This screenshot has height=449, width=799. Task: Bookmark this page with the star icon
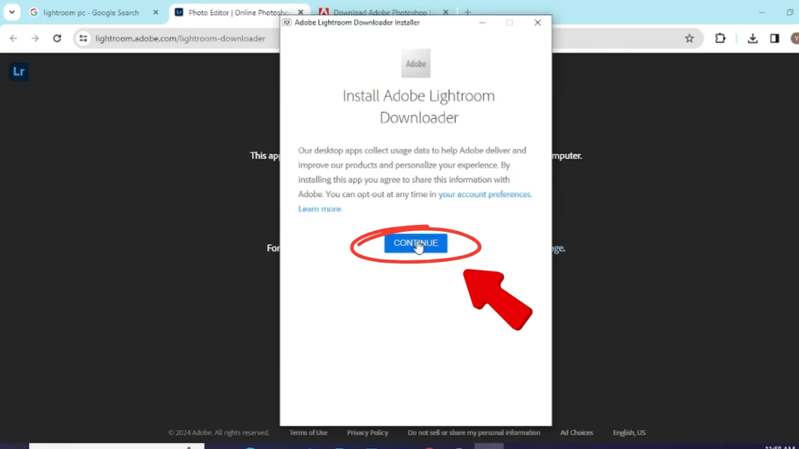pyautogui.click(x=689, y=38)
